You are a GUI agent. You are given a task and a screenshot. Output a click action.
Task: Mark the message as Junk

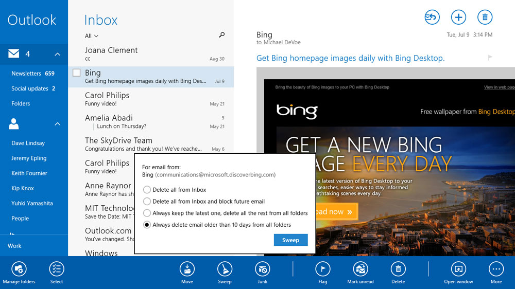tap(262, 269)
